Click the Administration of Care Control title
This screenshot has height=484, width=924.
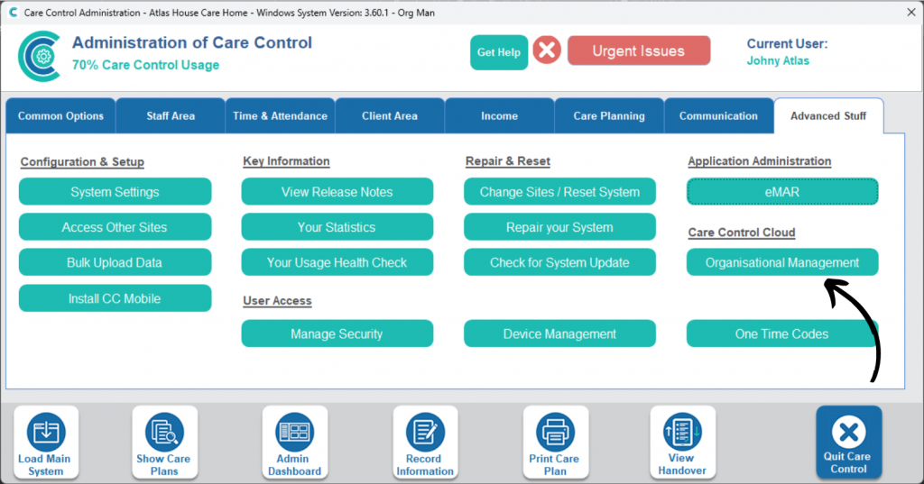click(x=192, y=42)
